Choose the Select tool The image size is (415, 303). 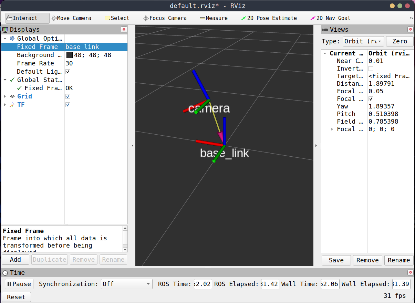tap(117, 18)
